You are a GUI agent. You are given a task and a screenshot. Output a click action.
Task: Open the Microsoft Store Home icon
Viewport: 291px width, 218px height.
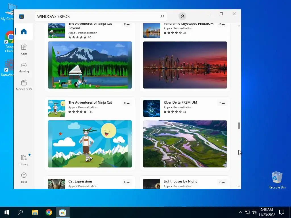(x=24, y=32)
